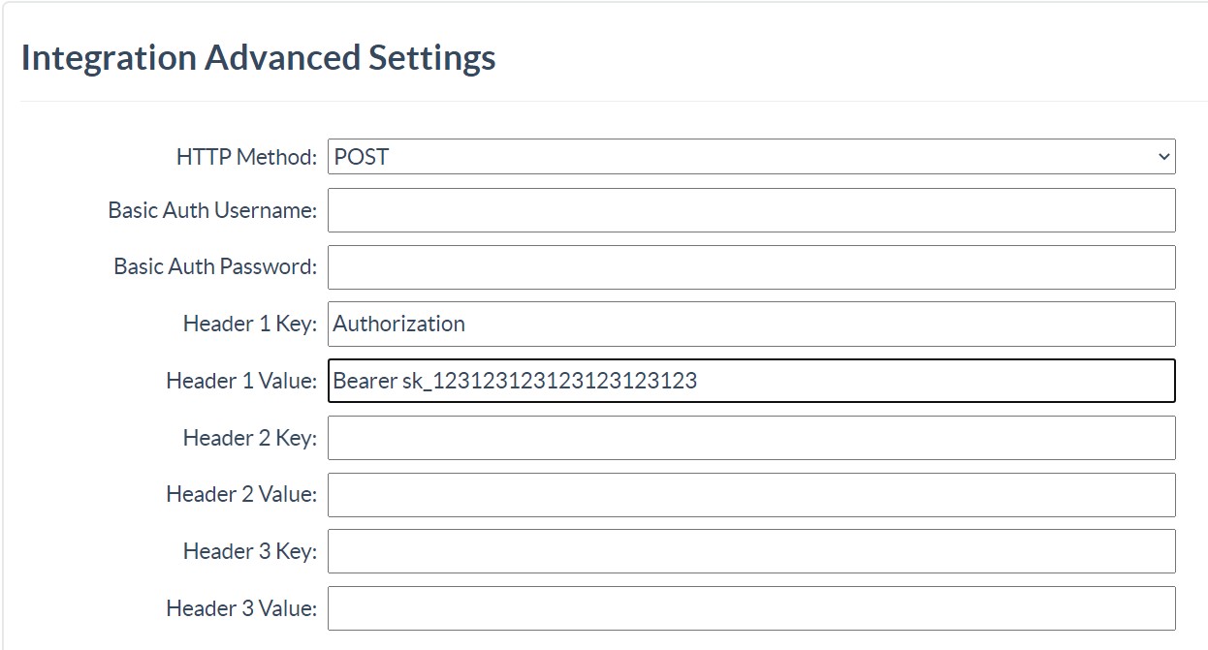Click the Header 3 Value label

238,607
